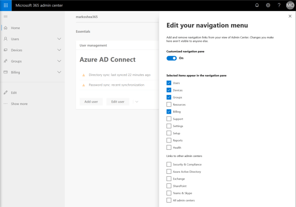Click the help question mark icon
Screen dimensions: 296x207
click(x=279, y=5)
